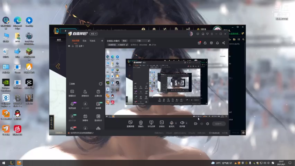Open 首页 tab in League client
The width and height of the screenshot is (295, 166).
point(59,40)
